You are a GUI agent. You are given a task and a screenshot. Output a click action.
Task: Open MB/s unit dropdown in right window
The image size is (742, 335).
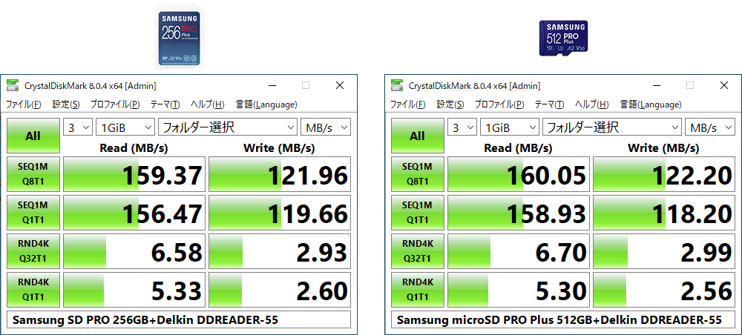coord(710,127)
